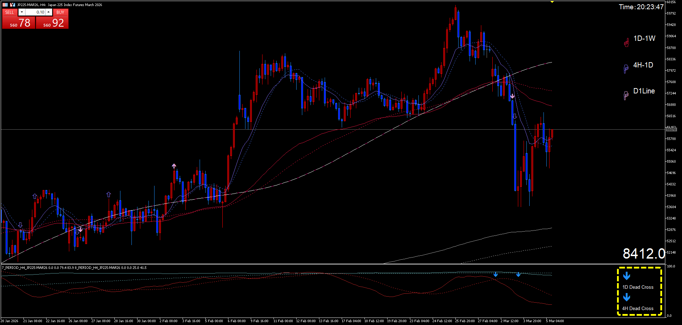Screen dimensions: 682x325
Task: Click the BUY button
Action: click(x=60, y=12)
